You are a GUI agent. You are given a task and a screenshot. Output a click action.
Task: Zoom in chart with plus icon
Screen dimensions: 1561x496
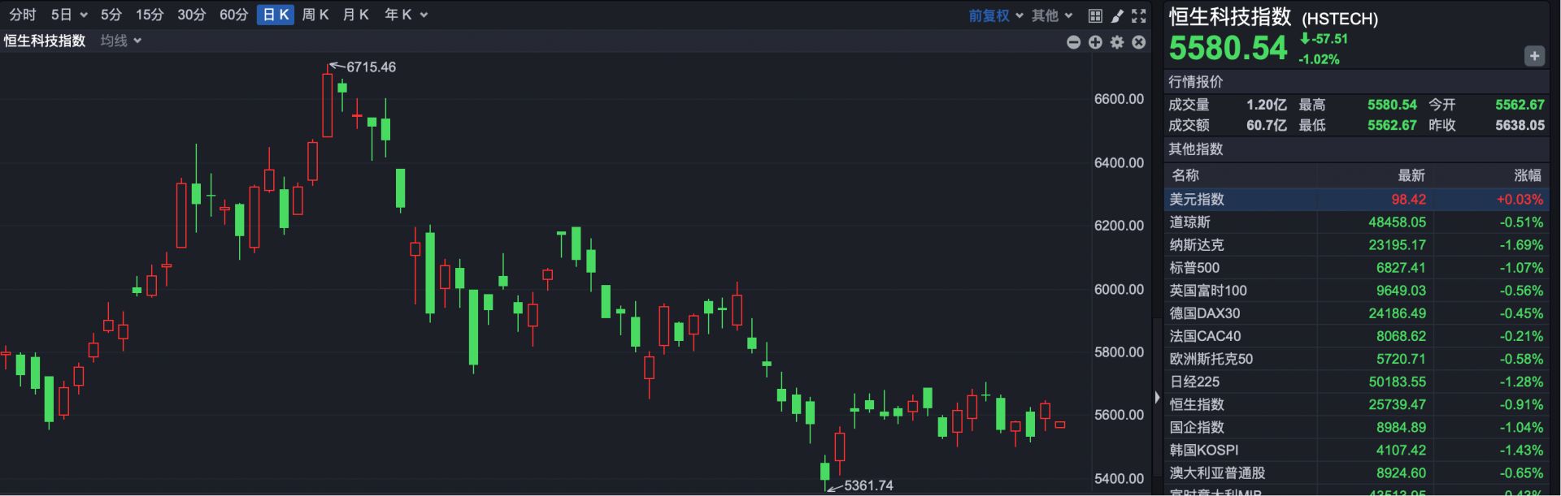click(x=1095, y=42)
